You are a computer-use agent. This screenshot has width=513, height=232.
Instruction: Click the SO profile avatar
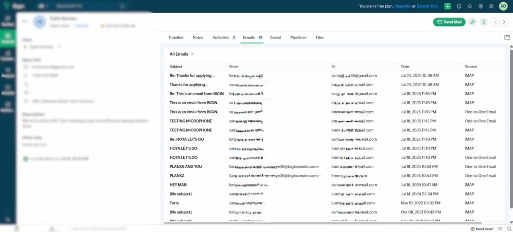(503, 7)
